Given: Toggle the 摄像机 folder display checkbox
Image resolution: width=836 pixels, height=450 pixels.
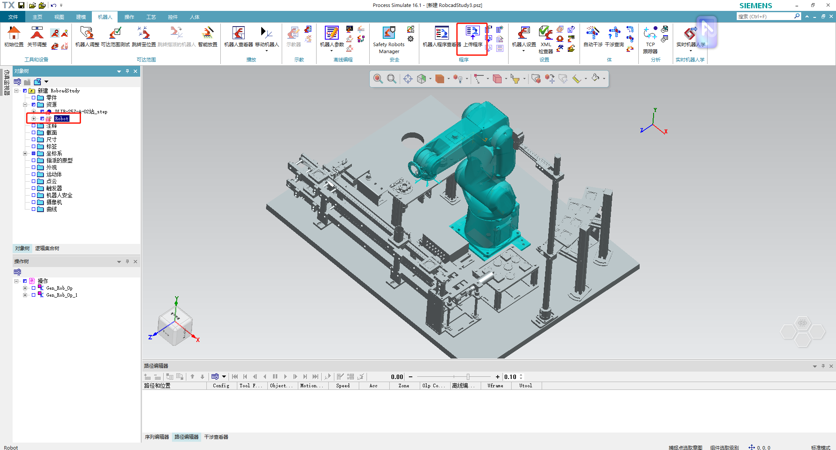Looking at the screenshot, I should (34, 202).
